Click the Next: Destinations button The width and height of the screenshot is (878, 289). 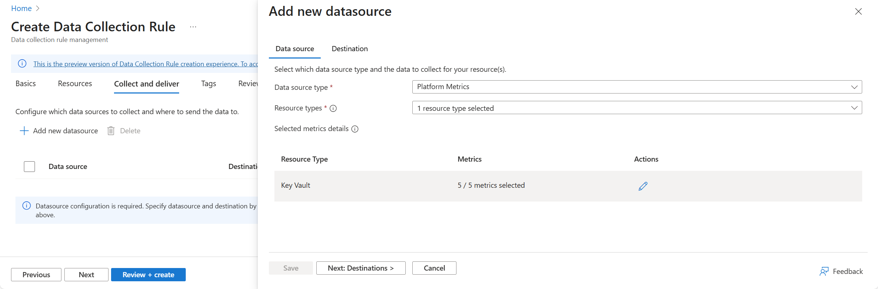pos(360,268)
